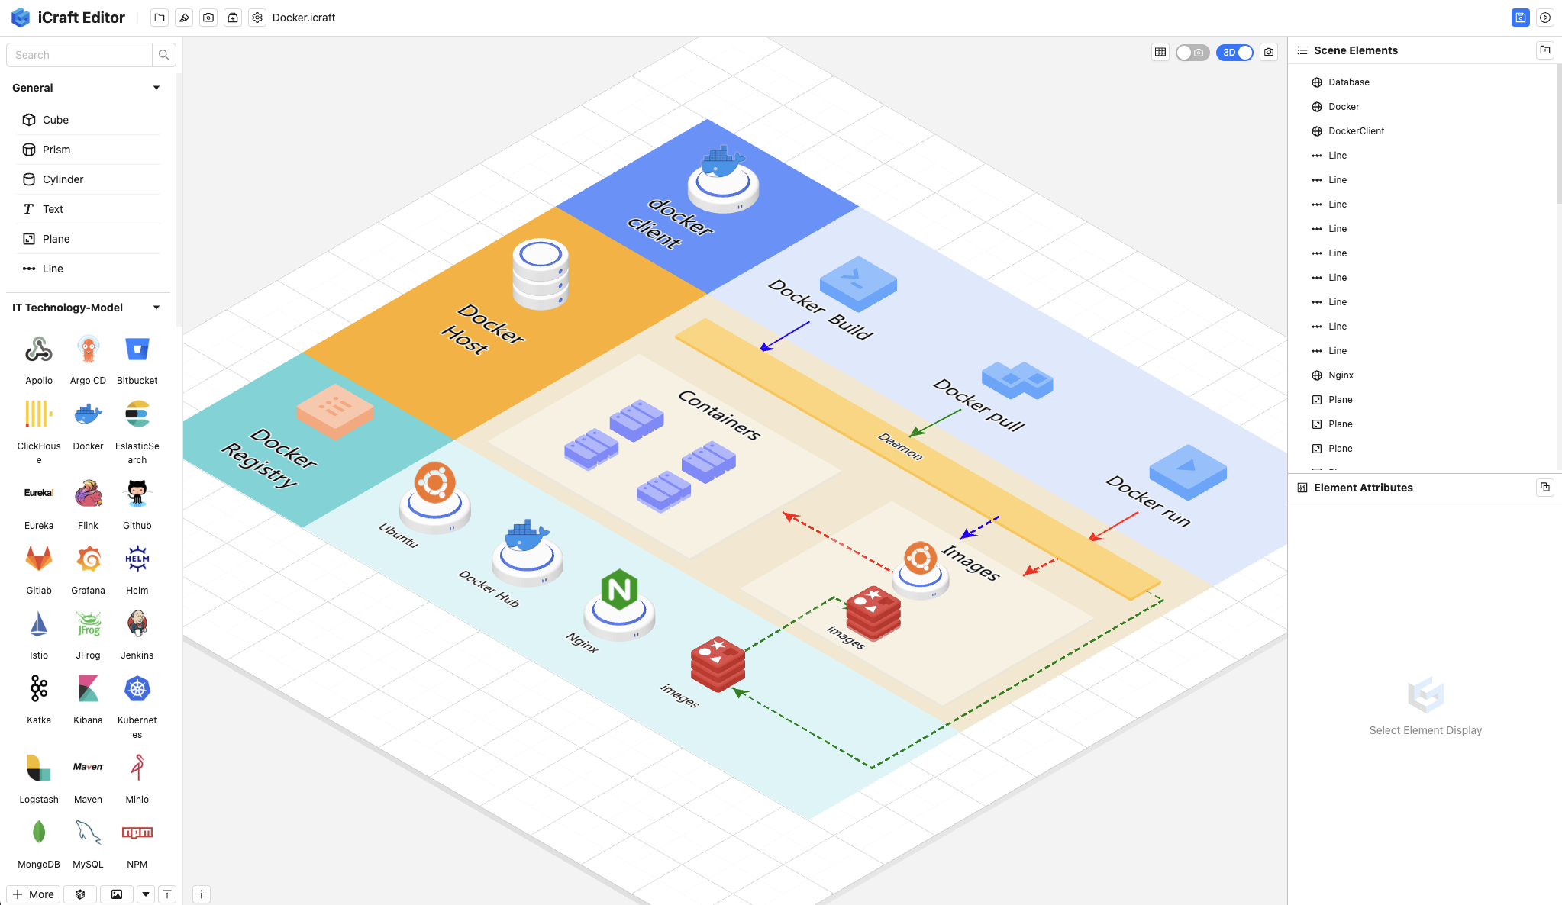This screenshot has width=1562, height=905.
Task: Open the bottom dropdown arrow beside image button
Action: [x=145, y=894]
